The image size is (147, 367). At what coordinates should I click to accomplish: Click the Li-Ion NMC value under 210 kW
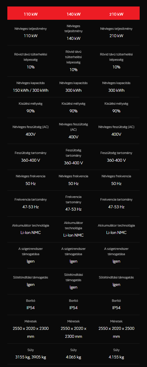pos(116,232)
